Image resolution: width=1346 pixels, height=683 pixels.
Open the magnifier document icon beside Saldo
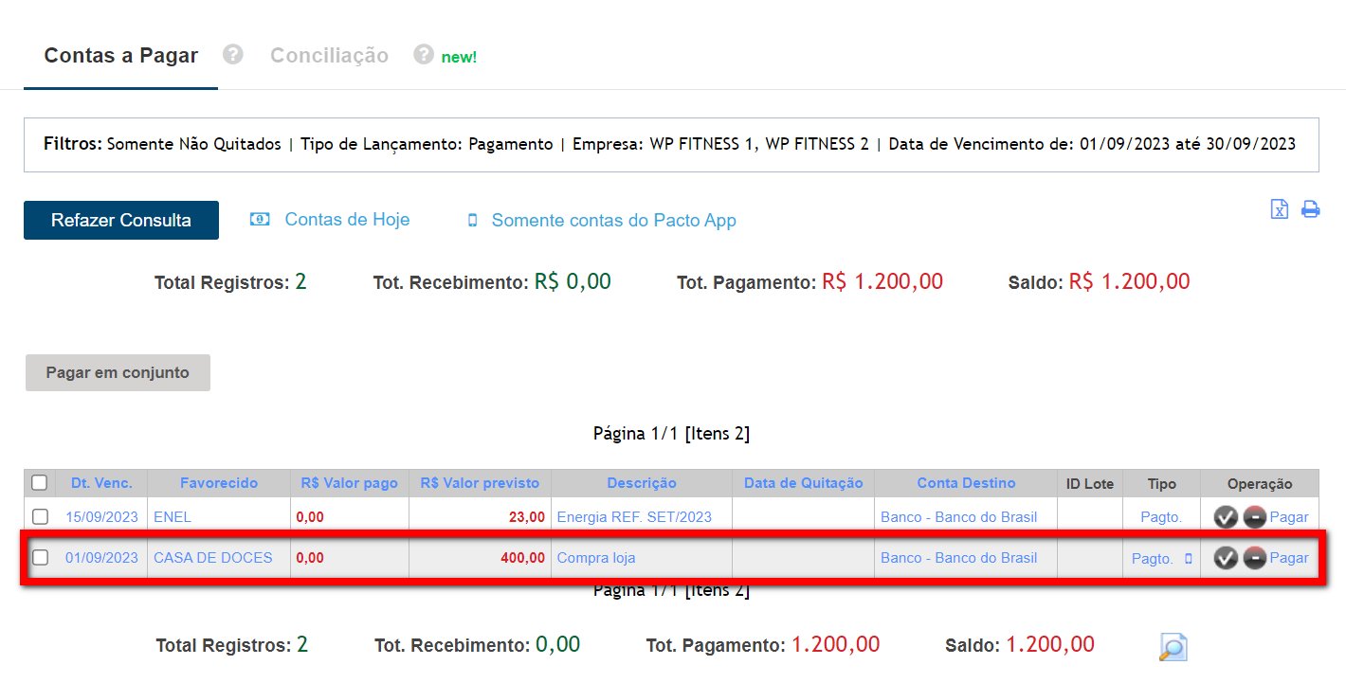1173,647
